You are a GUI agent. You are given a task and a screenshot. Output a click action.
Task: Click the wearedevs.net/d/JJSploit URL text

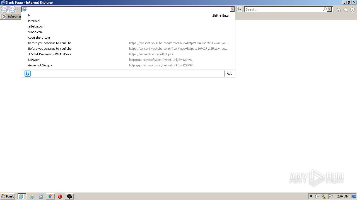pos(151,54)
